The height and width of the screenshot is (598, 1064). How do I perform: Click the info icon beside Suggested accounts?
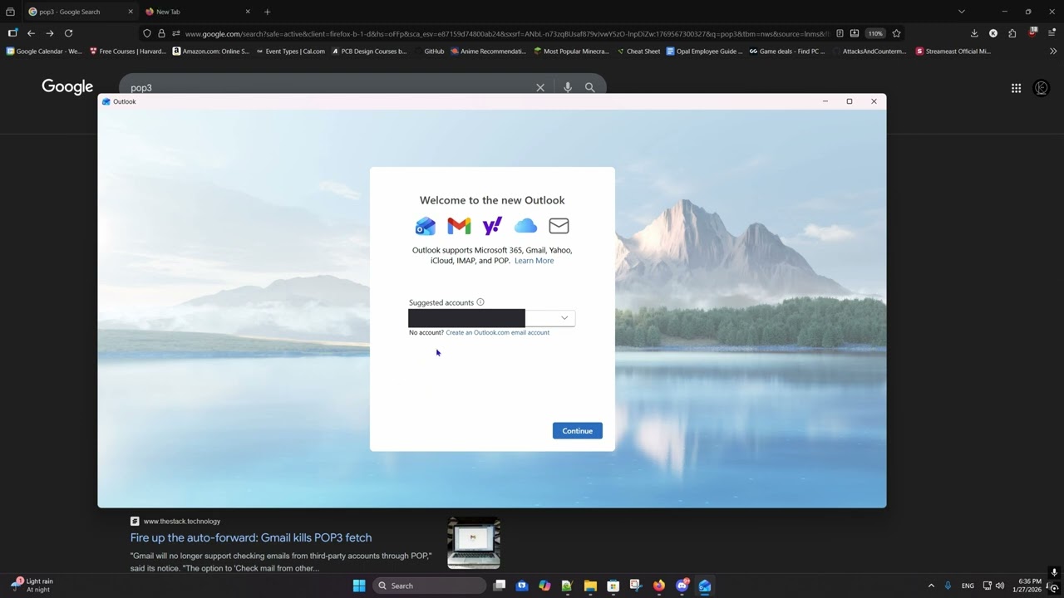tap(480, 302)
